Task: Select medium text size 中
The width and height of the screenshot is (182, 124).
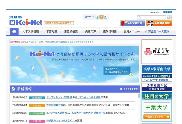Action: (x=101, y=17)
